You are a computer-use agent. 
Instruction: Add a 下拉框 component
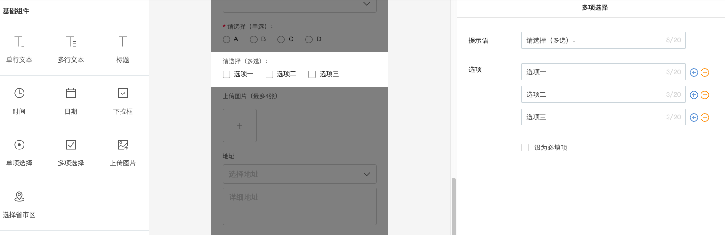pyautogui.click(x=123, y=93)
